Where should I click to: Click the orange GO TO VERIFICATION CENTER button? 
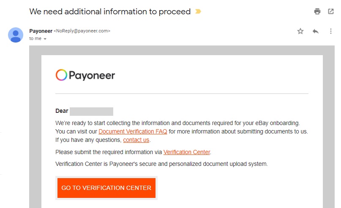[x=106, y=188]
